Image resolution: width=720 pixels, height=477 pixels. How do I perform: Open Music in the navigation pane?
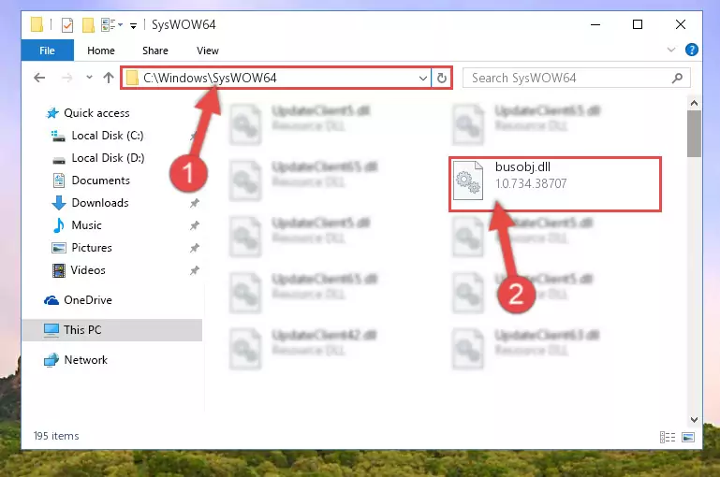point(86,225)
